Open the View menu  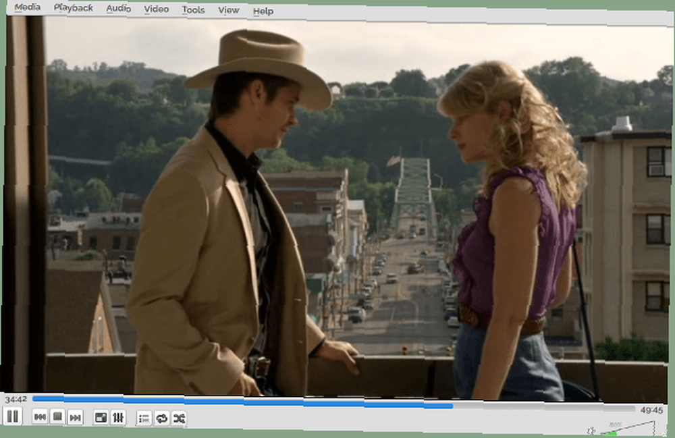tap(229, 10)
